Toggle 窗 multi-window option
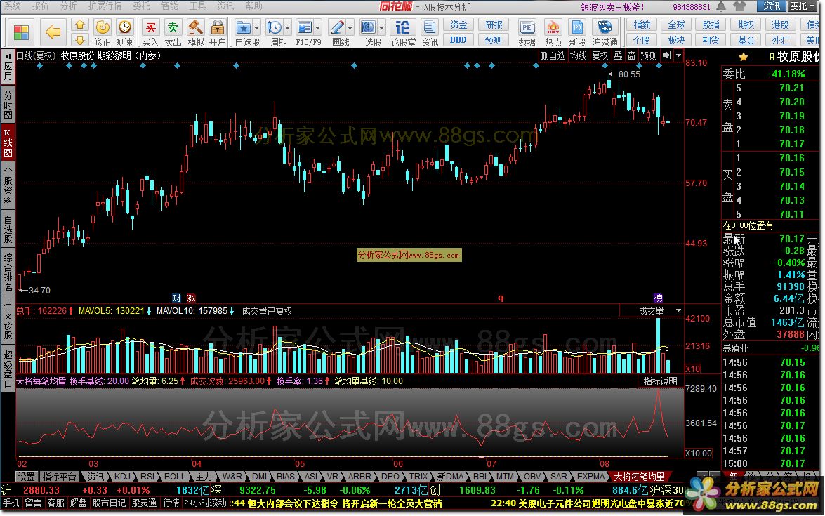The height and width of the screenshot is (516, 825). tap(631, 55)
